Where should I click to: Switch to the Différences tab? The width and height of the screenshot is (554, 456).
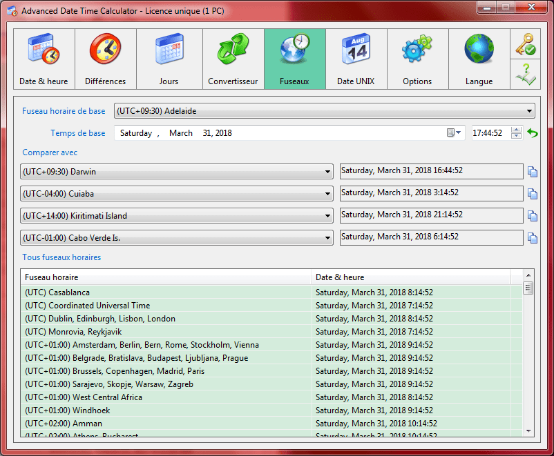[x=106, y=59]
